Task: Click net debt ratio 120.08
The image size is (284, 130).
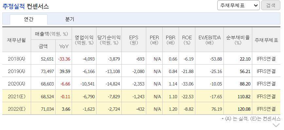Action: click(x=244, y=109)
